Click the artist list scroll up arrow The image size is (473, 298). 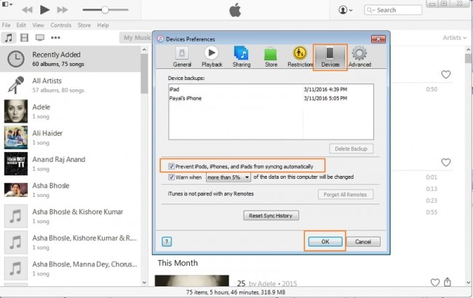[144, 49]
